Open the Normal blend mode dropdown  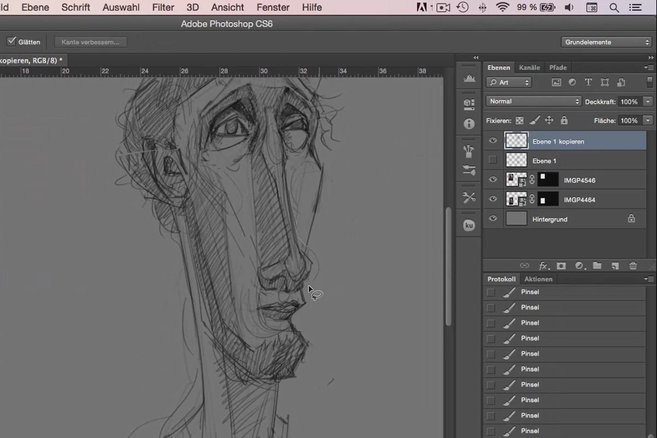[533, 101]
